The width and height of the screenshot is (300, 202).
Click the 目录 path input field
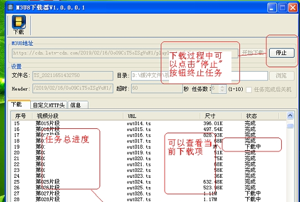[x=199, y=75]
